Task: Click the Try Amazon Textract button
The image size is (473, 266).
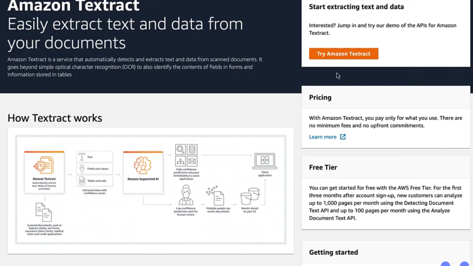Action: point(343,54)
